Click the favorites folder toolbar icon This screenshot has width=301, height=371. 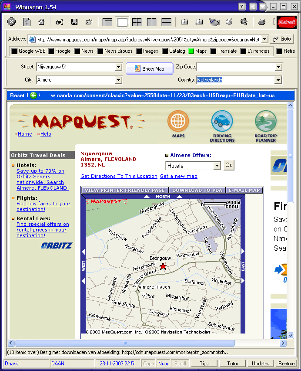pos(184,22)
